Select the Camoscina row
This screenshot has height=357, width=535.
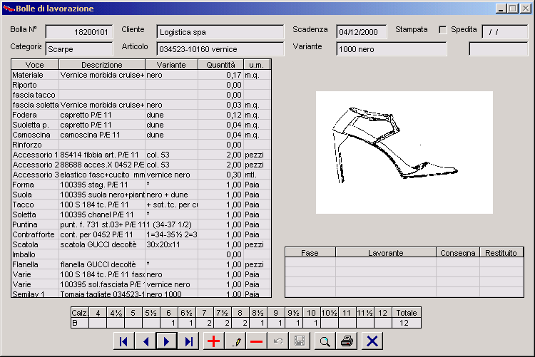pyautogui.click(x=141, y=135)
